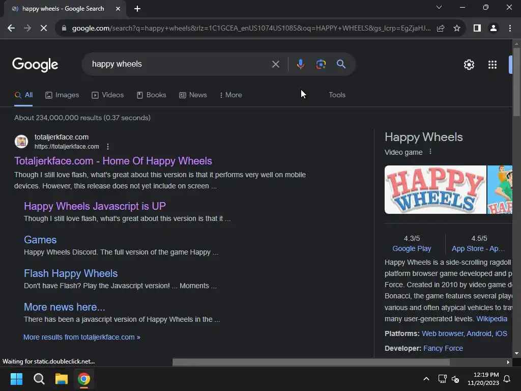Open a new tab with the plus button
Viewport: 521px width, 391px height.
pos(137,9)
